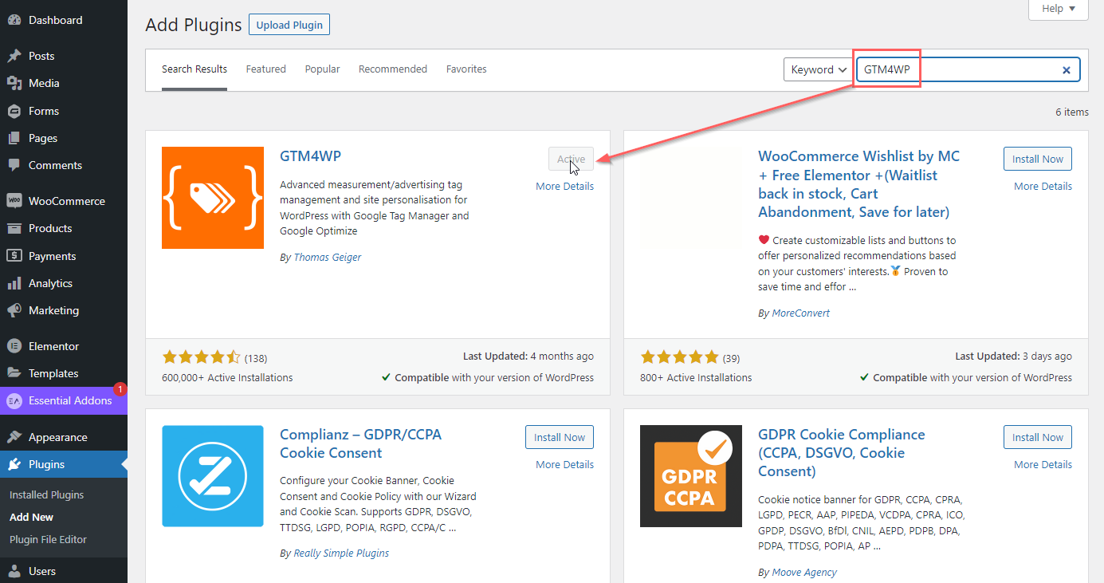This screenshot has width=1104, height=583.
Task: Switch to the Favorites tab
Action: 466,69
